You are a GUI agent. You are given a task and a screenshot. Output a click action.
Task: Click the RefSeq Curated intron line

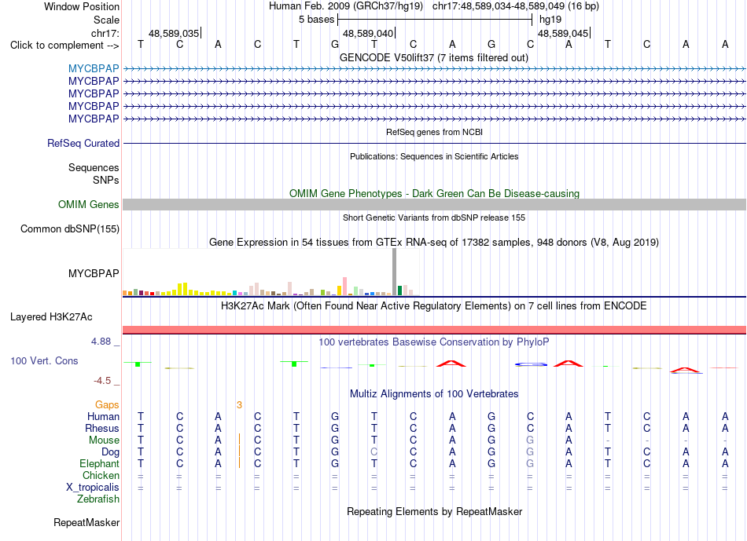pyautogui.click(x=434, y=143)
